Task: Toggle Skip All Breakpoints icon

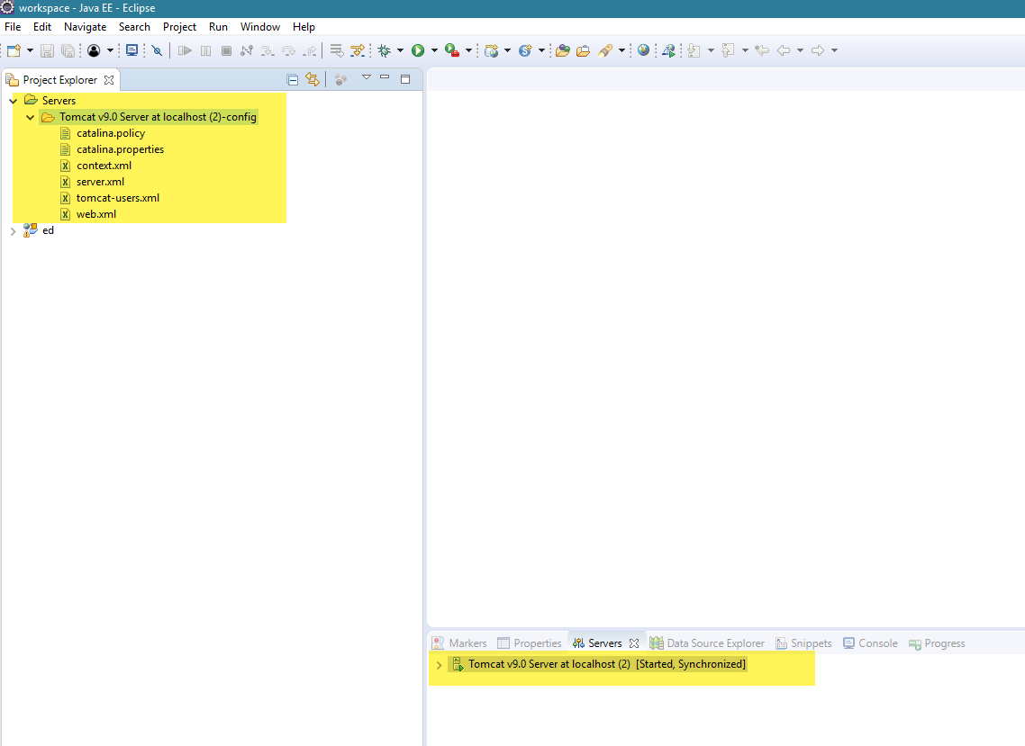Action: [x=157, y=50]
